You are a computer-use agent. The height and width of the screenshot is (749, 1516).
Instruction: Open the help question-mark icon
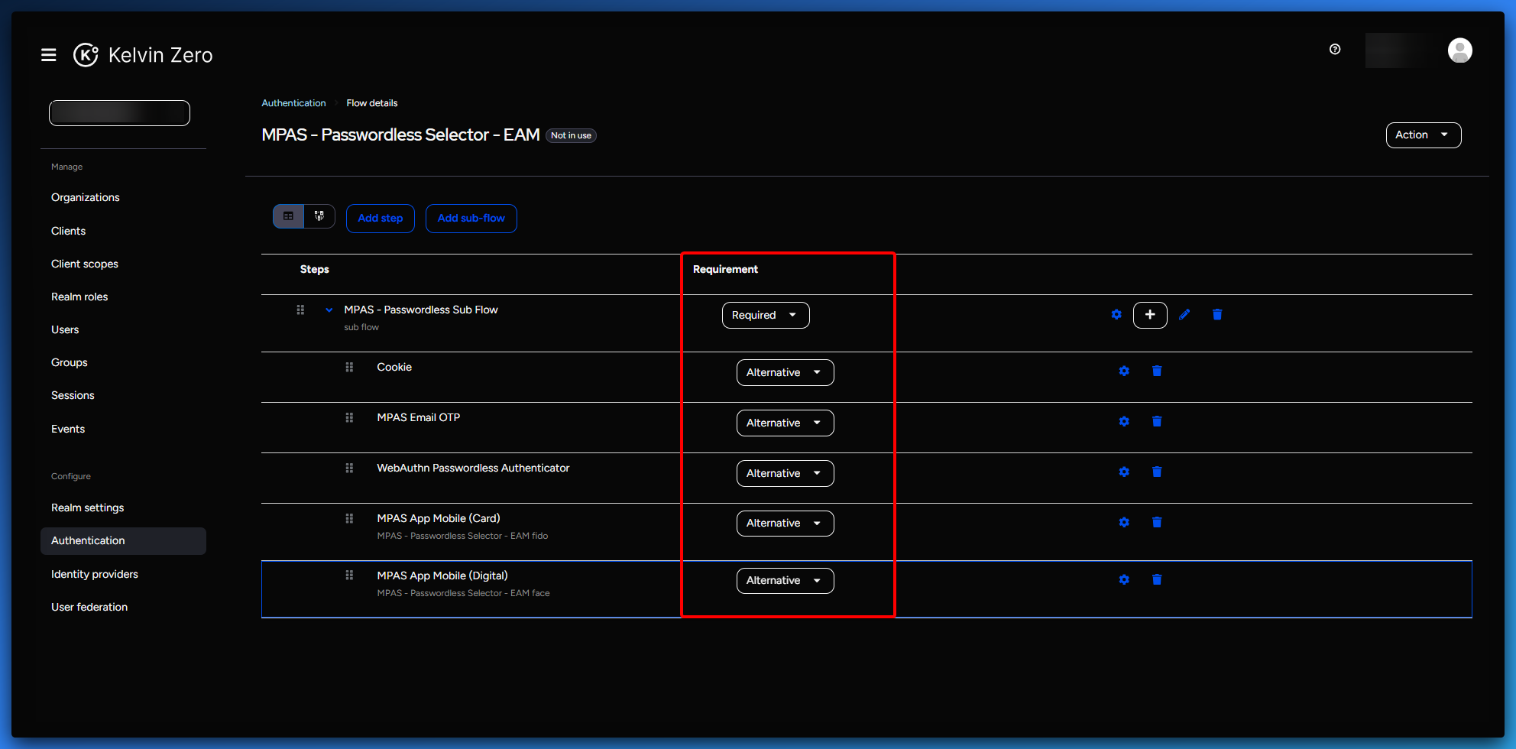[1335, 50]
